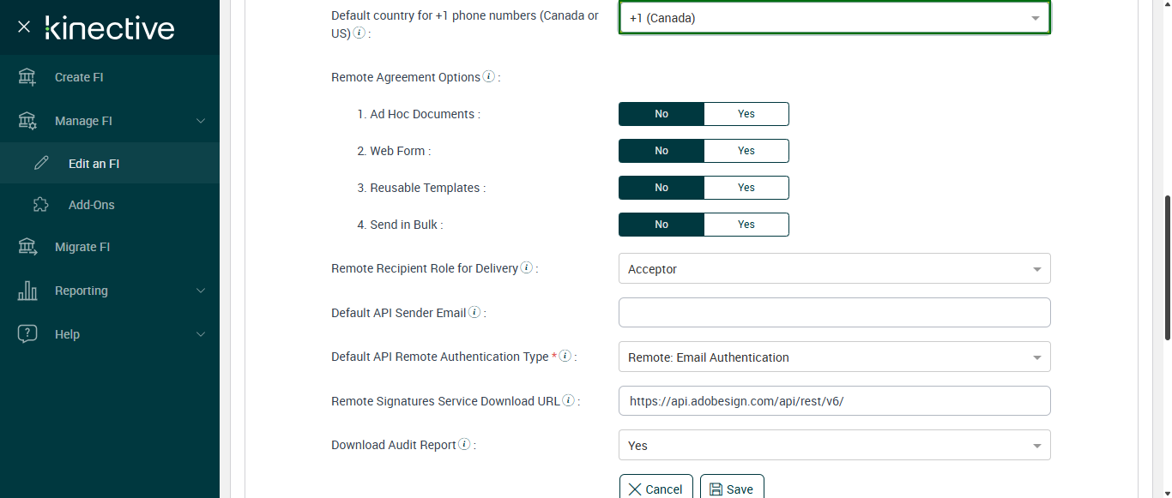Click the Cancel button
This screenshot has width=1172, height=498.
656,489
